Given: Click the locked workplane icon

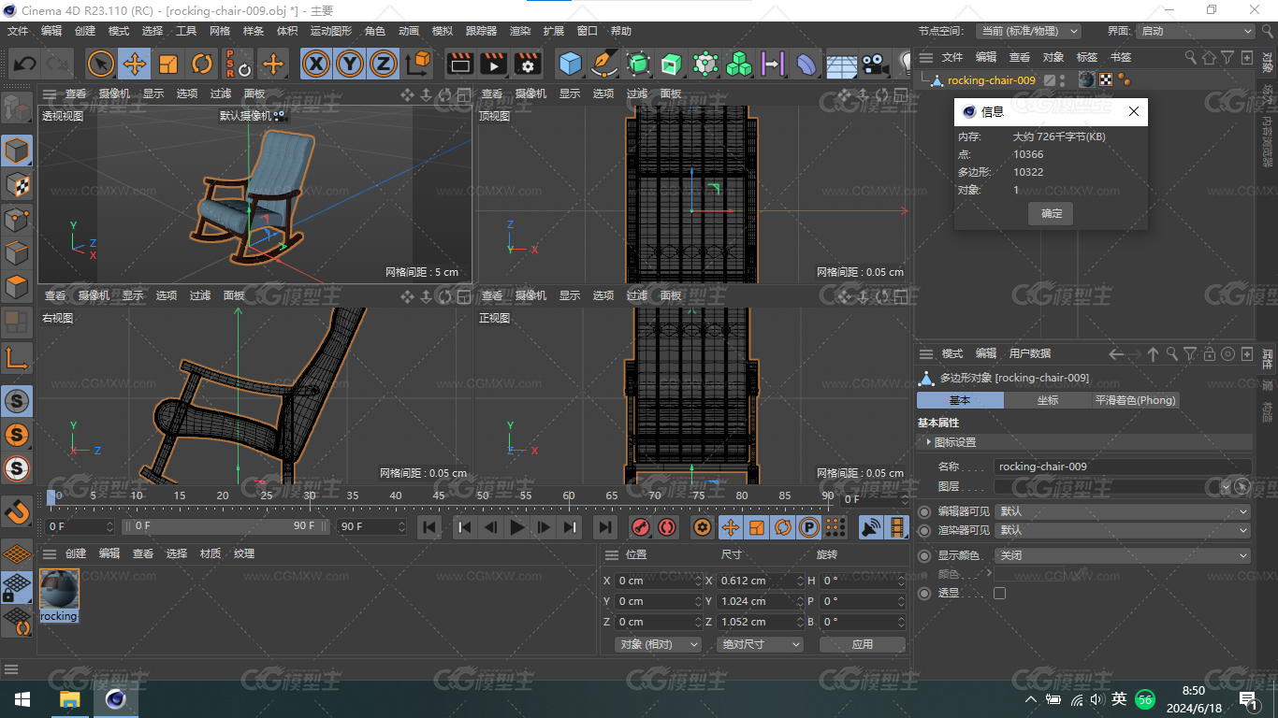Looking at the screenshot, I should pos(18,588).
